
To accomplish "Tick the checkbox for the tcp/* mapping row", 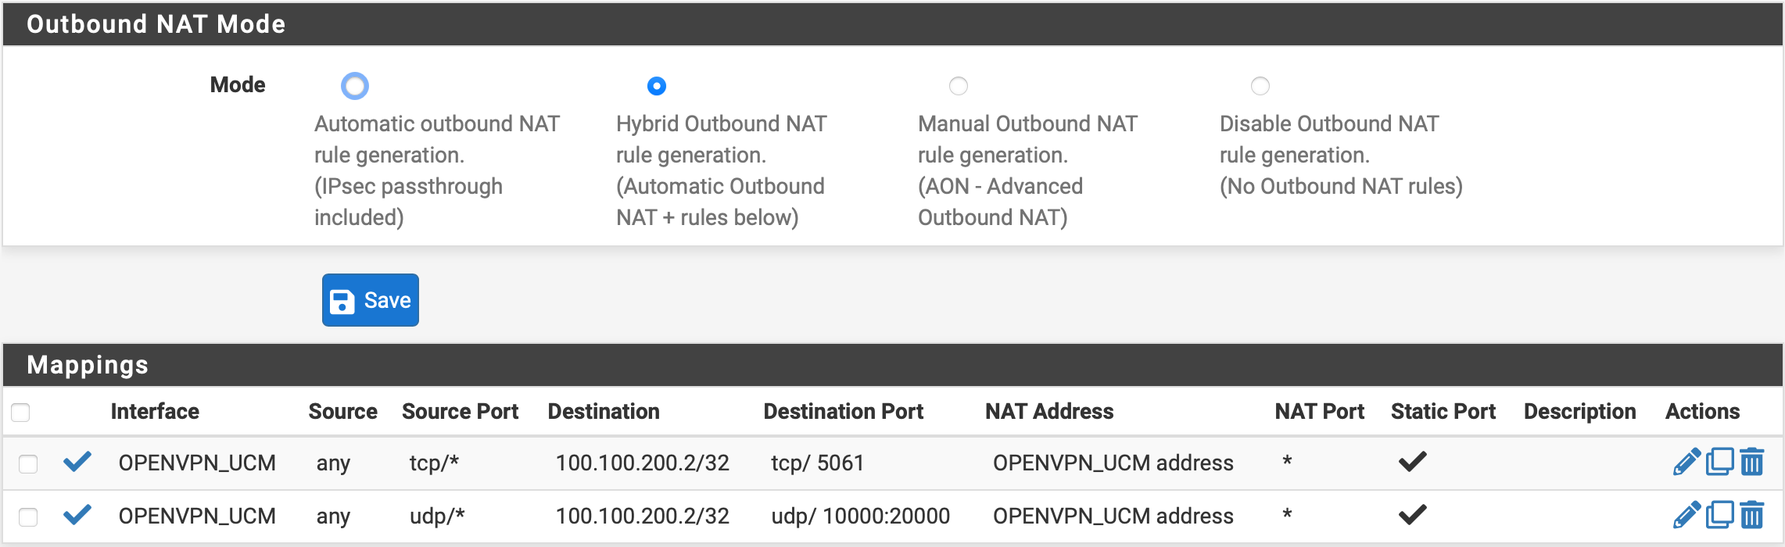I will [28, 463].
